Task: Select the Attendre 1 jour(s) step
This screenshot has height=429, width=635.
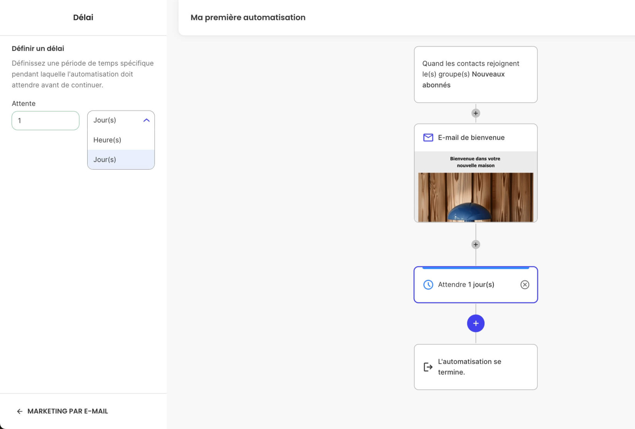Action: (476, 284)
